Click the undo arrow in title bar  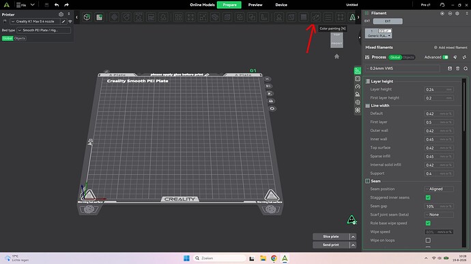[x=57, y=5]
